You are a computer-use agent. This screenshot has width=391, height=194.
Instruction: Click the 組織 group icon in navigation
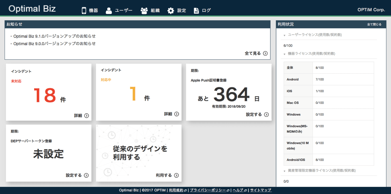pos(144,10)
